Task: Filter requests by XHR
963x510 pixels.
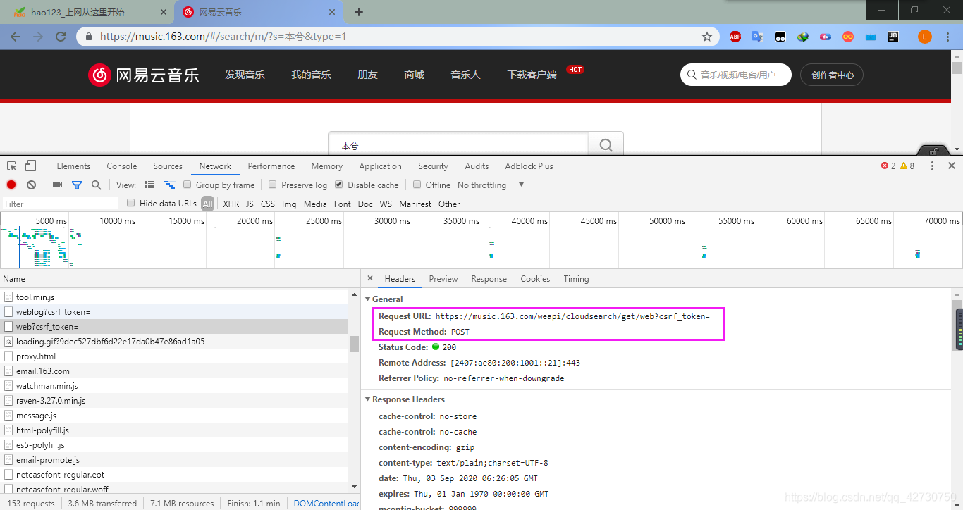Action: pyautogui.click(x=231, y=204)
